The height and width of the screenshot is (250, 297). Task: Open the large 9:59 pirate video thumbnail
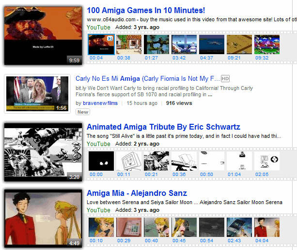43,36
